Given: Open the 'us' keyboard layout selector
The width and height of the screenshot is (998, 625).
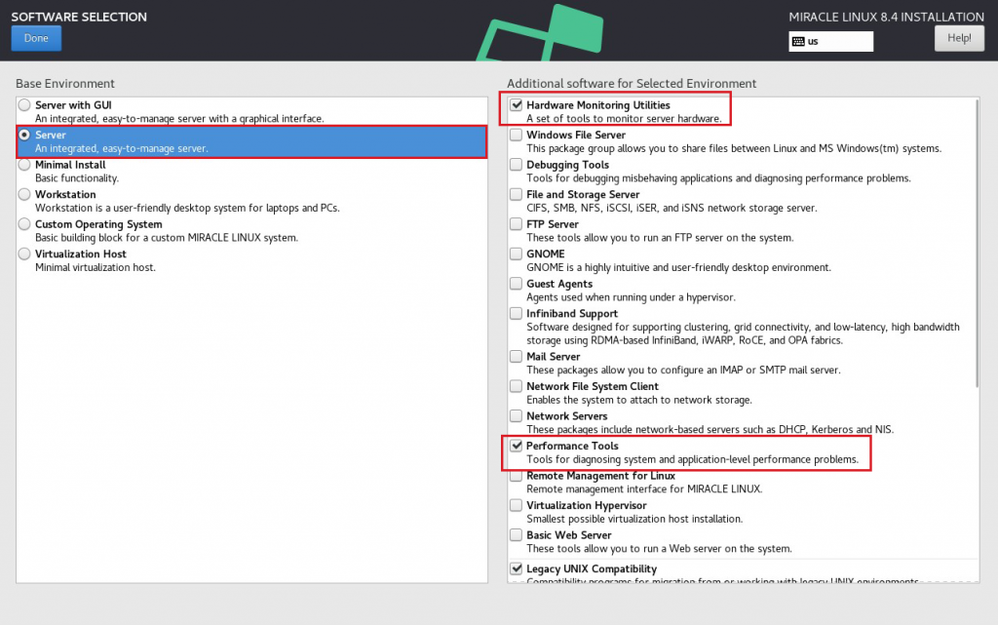Looking at the screenshot, I should (x=830, y=41).
